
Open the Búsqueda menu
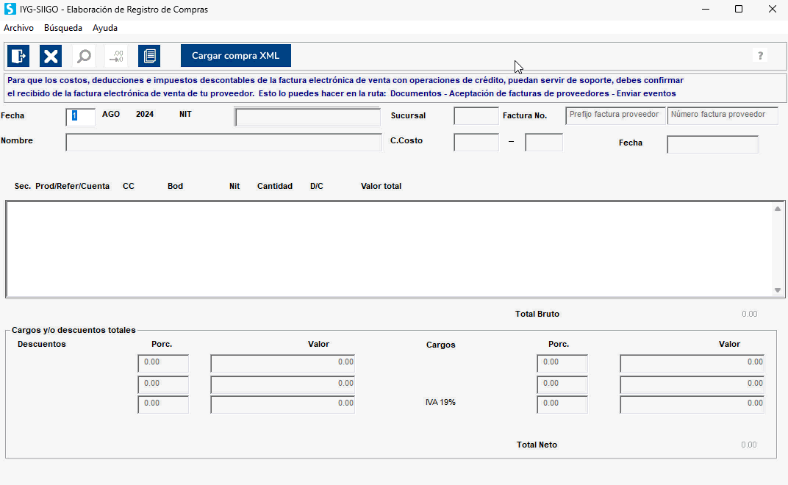[x=63, y=28]
